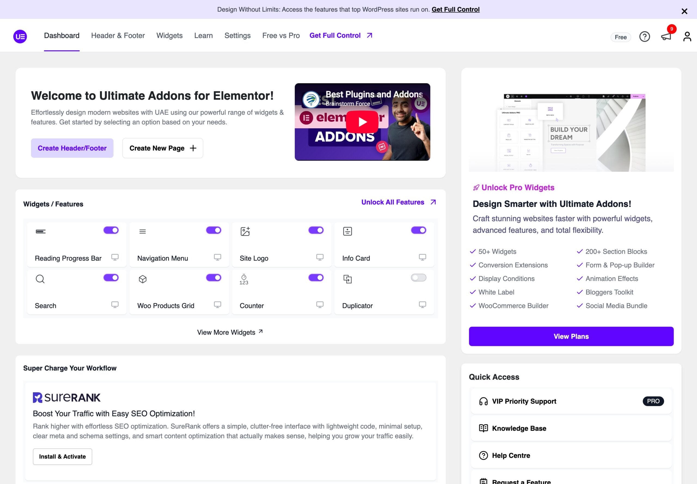Click the Info Card widget icon
Screen dimensions: 697x484
point(347,231)
